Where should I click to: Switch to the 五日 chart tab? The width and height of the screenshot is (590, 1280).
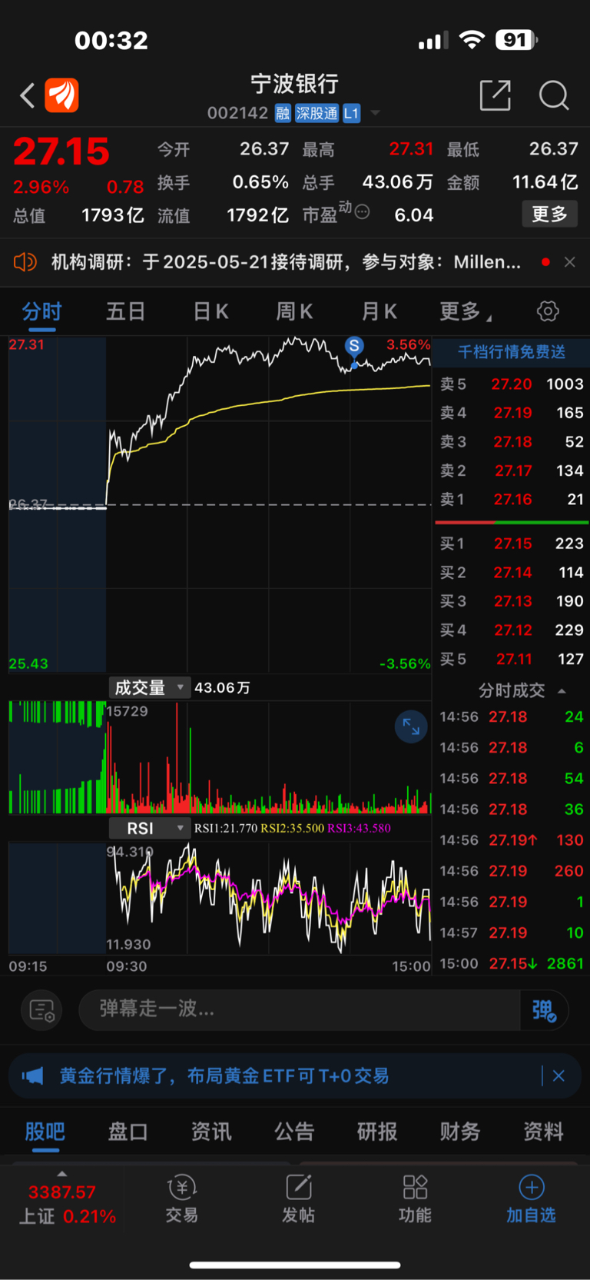click(126, 311)
